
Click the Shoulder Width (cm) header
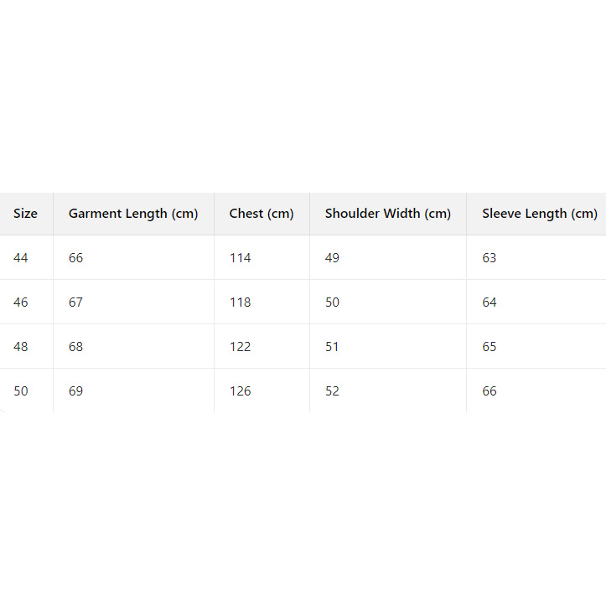pos(388,214)
